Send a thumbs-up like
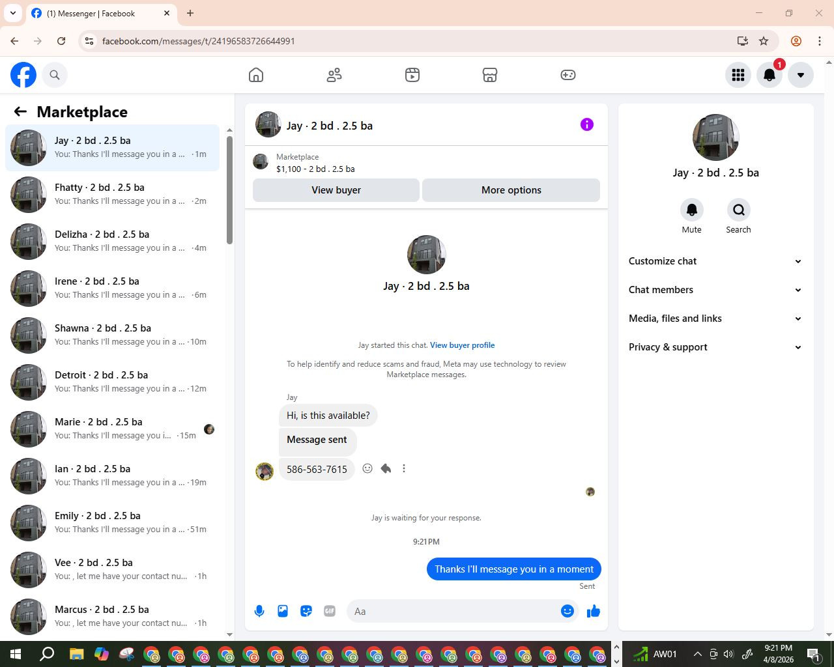834x667 pixels. click(x=594, y=611)
